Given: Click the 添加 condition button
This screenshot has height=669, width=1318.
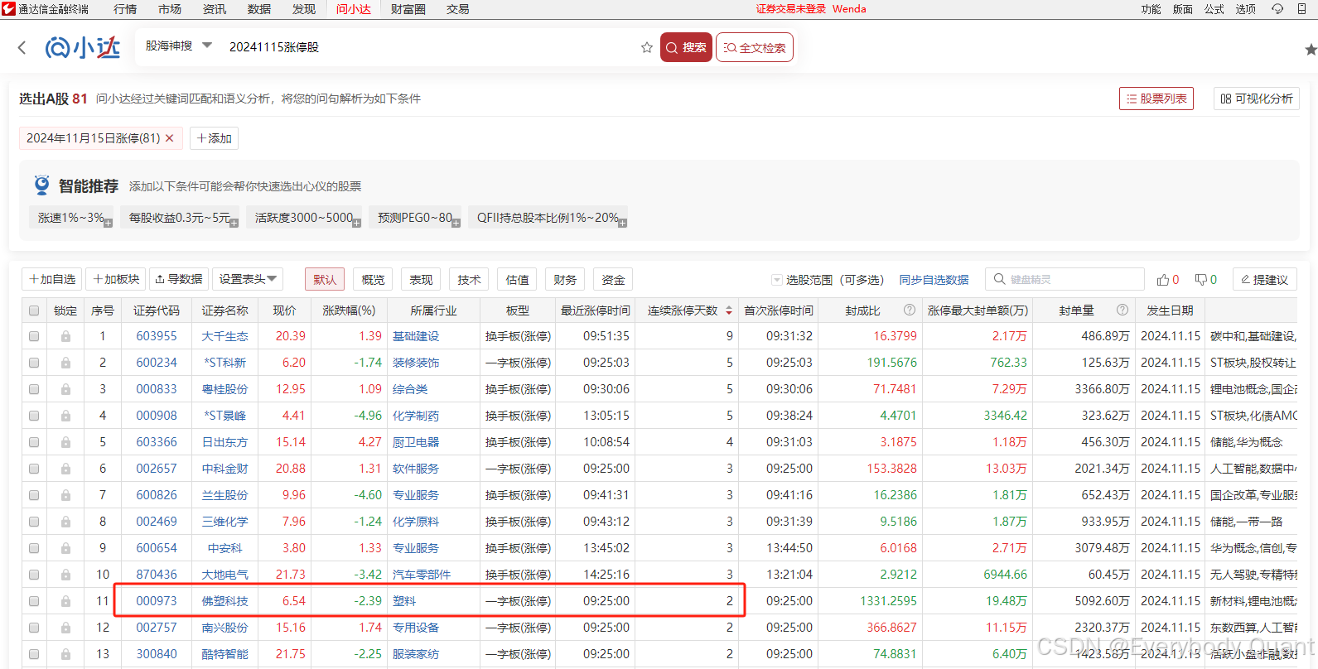Looking at the screenshot, I should [x=214, y=138].
